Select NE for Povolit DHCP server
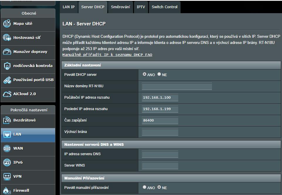Viewport: 282px width, 195px height. (159, 74)
